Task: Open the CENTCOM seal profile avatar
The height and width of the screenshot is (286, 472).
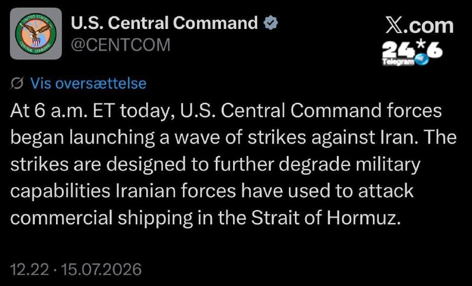Action: coord(36,34)
